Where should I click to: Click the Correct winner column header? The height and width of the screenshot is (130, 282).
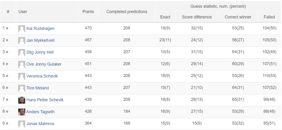[x=238, y=17]
